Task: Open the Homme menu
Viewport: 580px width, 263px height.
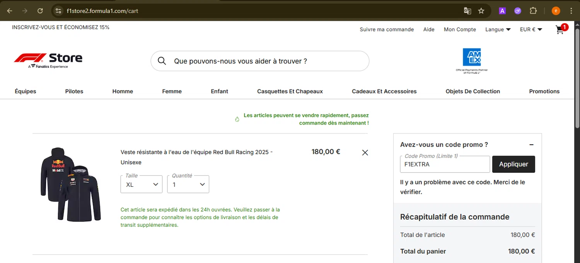Action: [123, 91]
